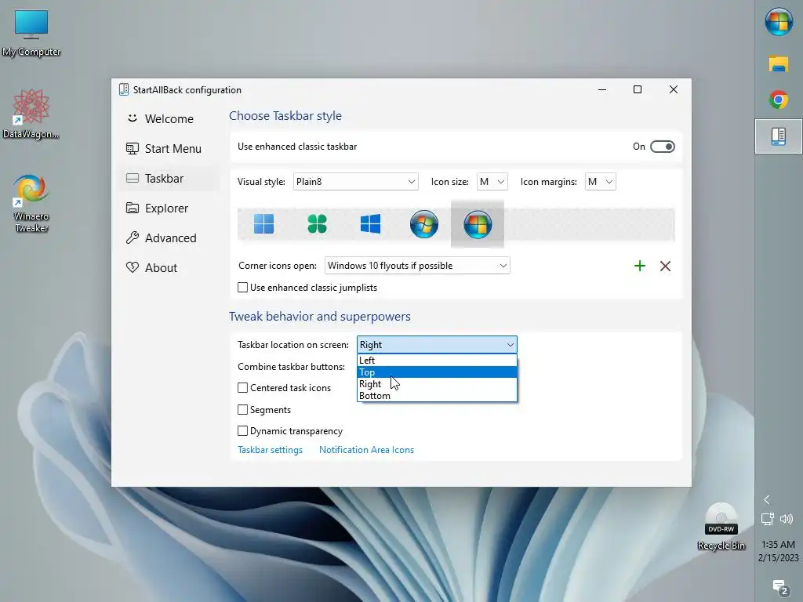Launch File Explorer from the taskbar
Screen dimensions: 803x602
click(779, 63)
